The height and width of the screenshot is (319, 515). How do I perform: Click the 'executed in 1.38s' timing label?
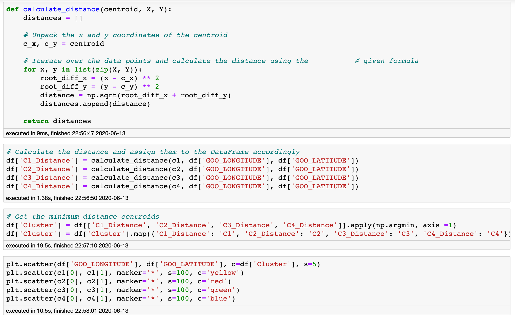(x=67, y=198)
